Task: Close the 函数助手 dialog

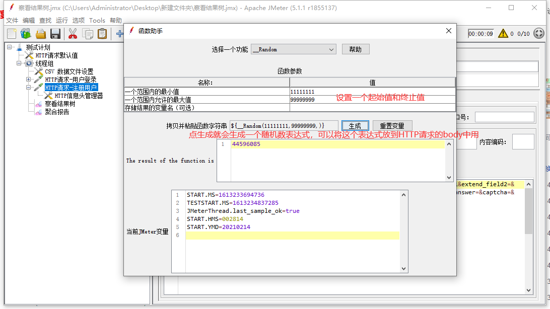Action: coord(449,31)
